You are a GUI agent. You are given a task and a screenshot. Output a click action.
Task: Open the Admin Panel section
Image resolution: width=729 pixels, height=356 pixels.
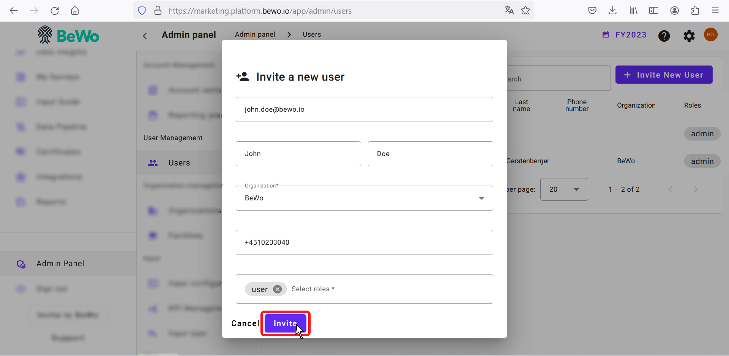point(60,263)
